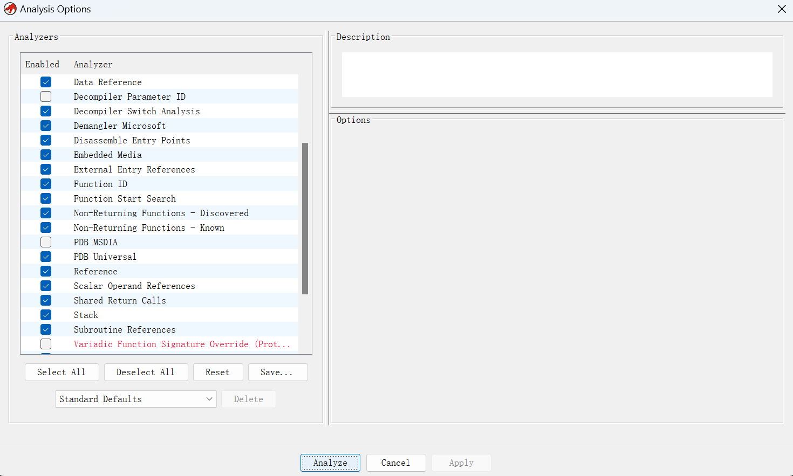Toggle the Stack analyzer checkbox

click(x=46, y=315)
